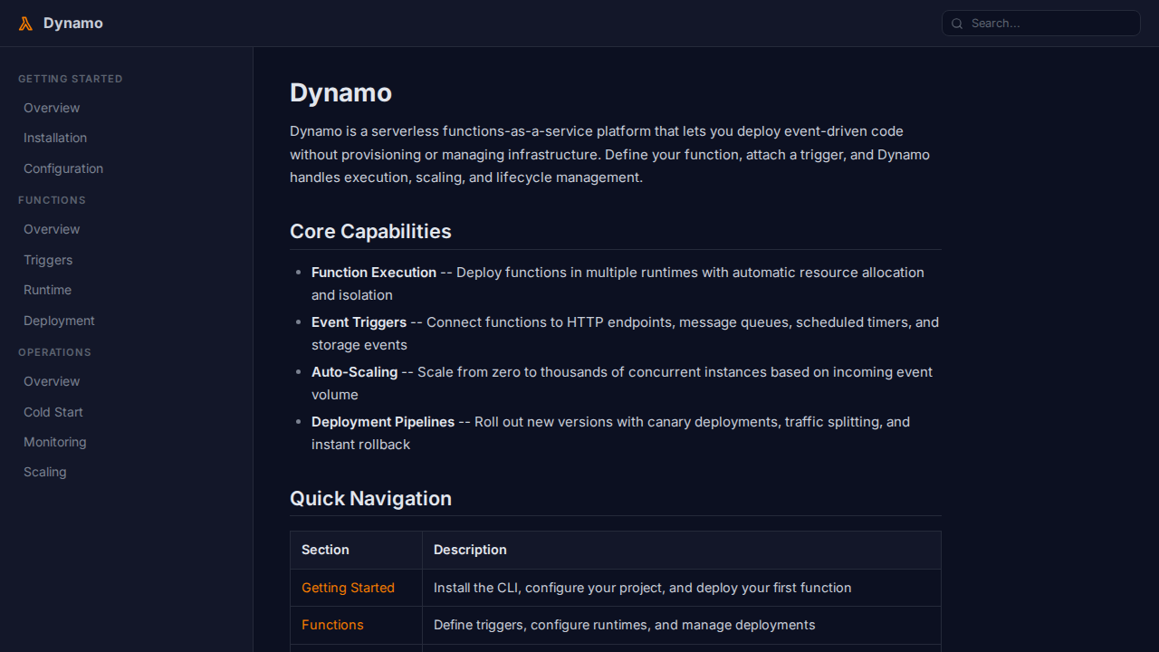This screenshot has height=652, width=1159.
Task: Click the OPERATIONS section header
Action: pos(54,352)
